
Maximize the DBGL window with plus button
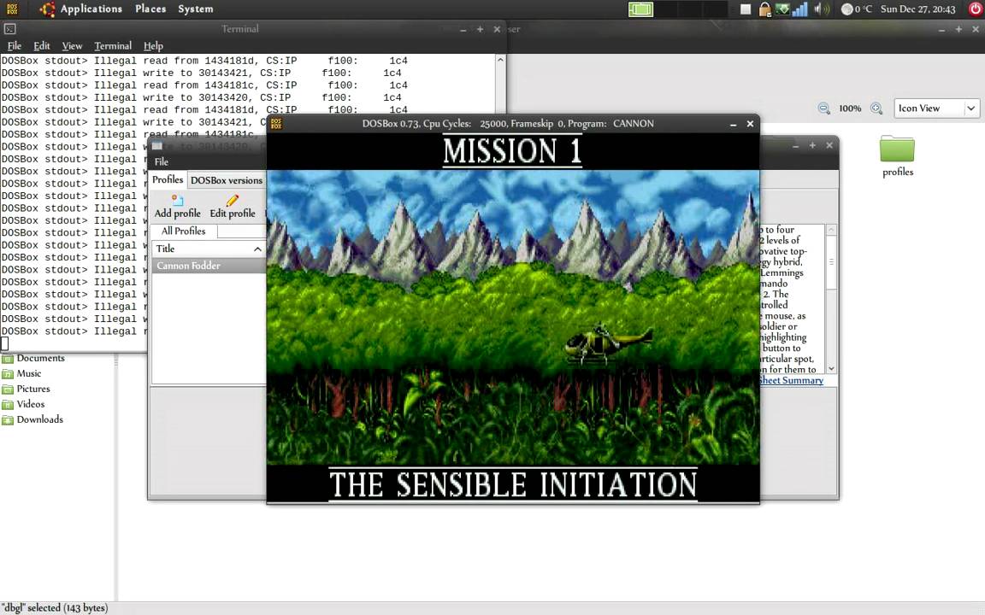point(812,145)
